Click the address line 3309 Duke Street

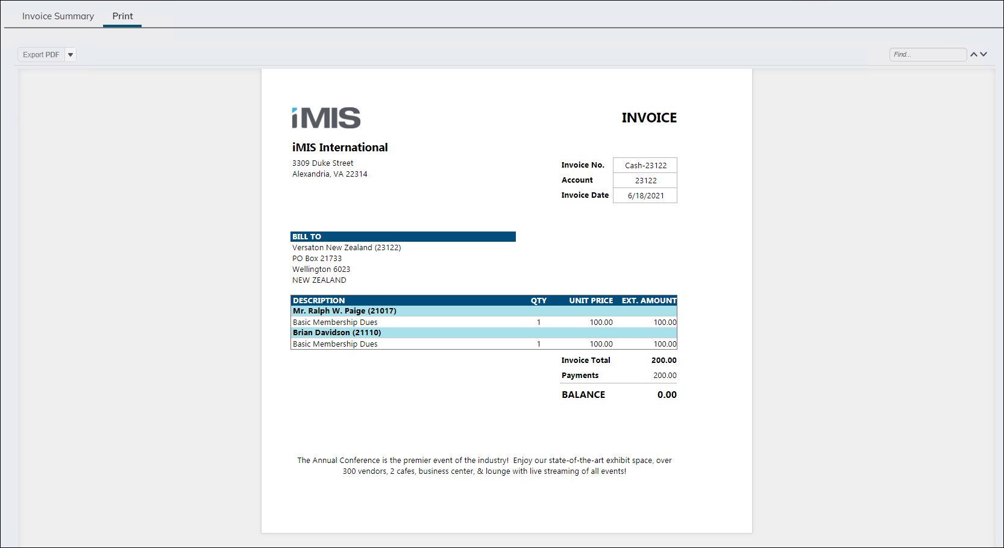pyautogui.click(x=322, y=163)
